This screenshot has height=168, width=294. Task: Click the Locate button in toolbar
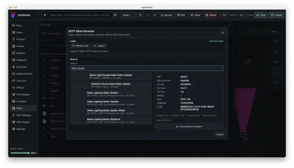276,15
